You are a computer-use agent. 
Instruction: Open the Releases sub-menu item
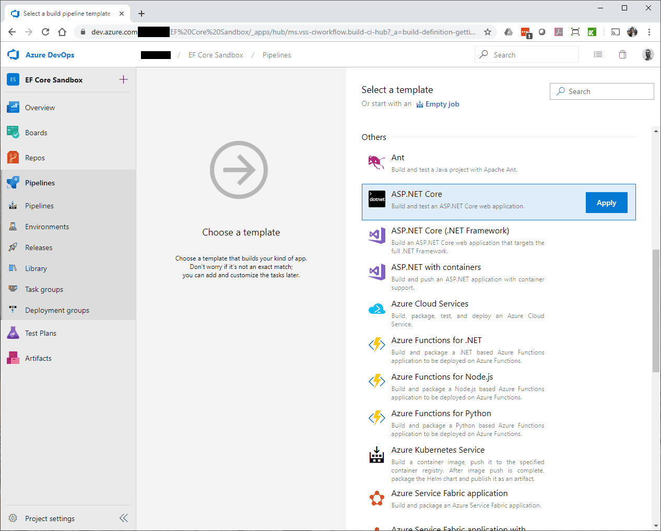tap(39, 247)
